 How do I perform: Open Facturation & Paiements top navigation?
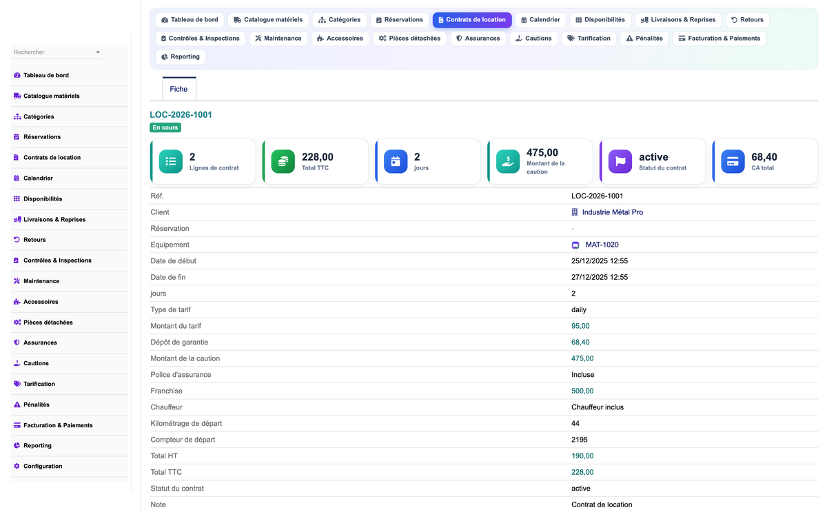(x=719, y=39)
